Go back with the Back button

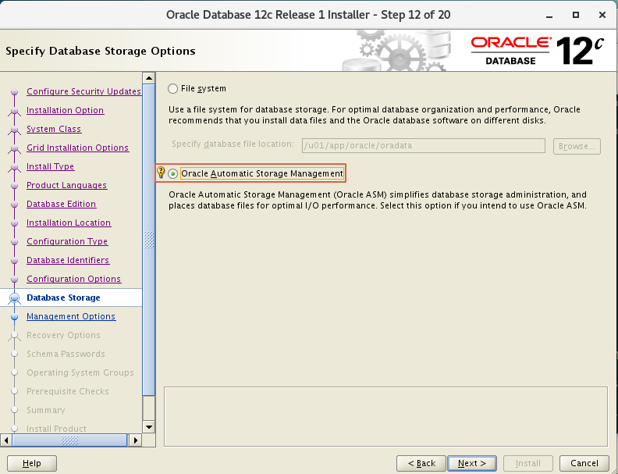click(421, 463)
